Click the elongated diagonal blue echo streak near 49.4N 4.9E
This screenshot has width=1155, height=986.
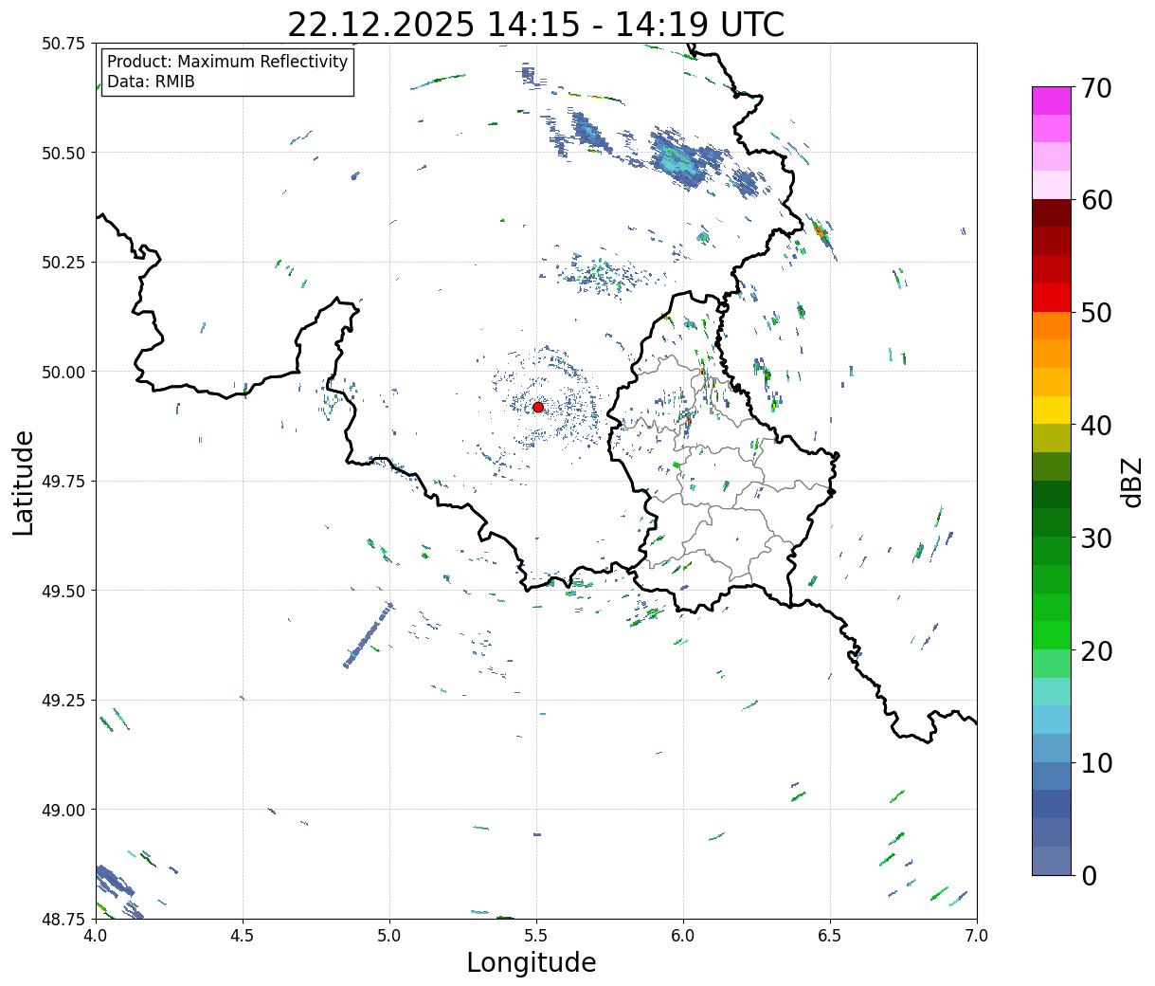pyautogui.click(x=368, y=635)
